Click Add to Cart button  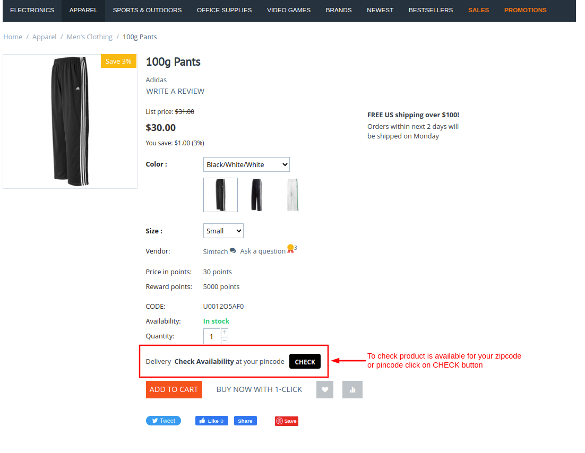(x=174, y=390)
